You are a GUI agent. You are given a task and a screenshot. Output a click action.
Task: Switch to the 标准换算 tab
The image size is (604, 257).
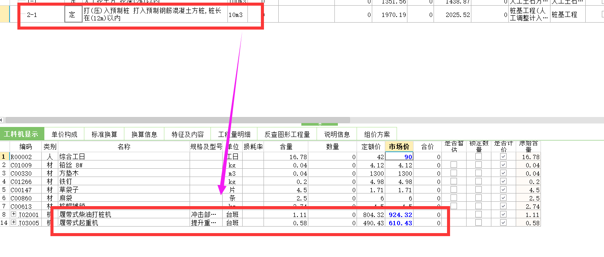pyautogui.click(x=104, y=134)
